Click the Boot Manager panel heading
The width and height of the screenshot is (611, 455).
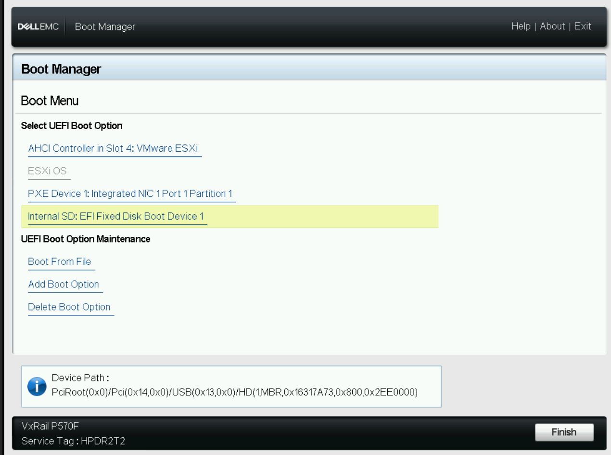pos(61,69)
